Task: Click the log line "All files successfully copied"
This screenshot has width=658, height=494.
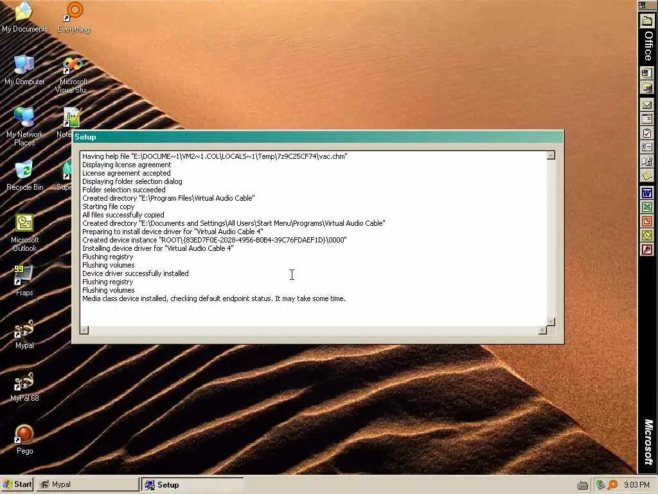Action: (x=123, y=215)
